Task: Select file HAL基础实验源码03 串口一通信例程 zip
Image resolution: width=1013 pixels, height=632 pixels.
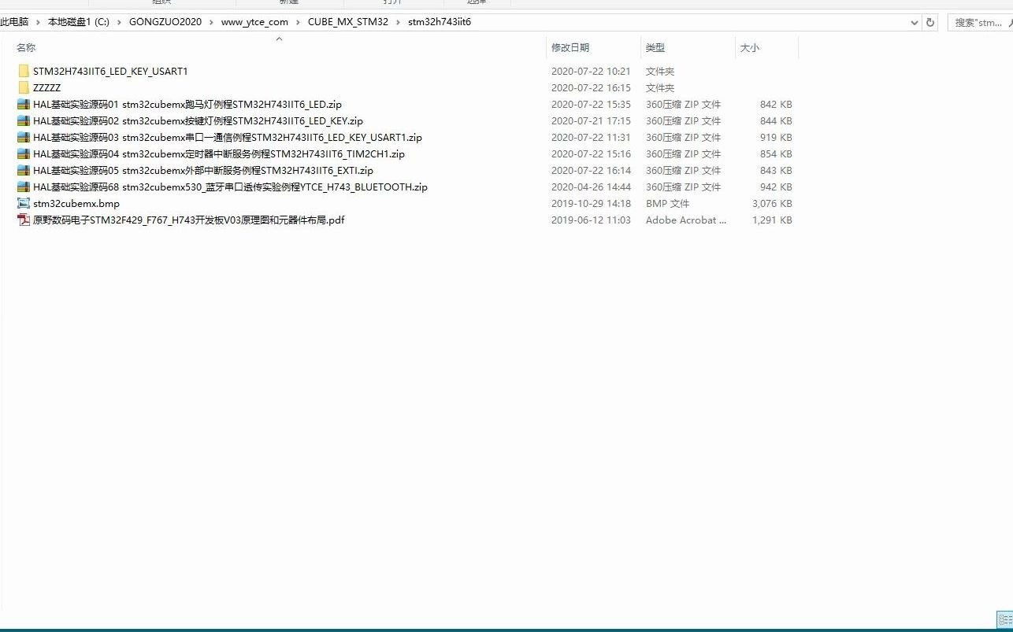Action: (x=228, y=138)
